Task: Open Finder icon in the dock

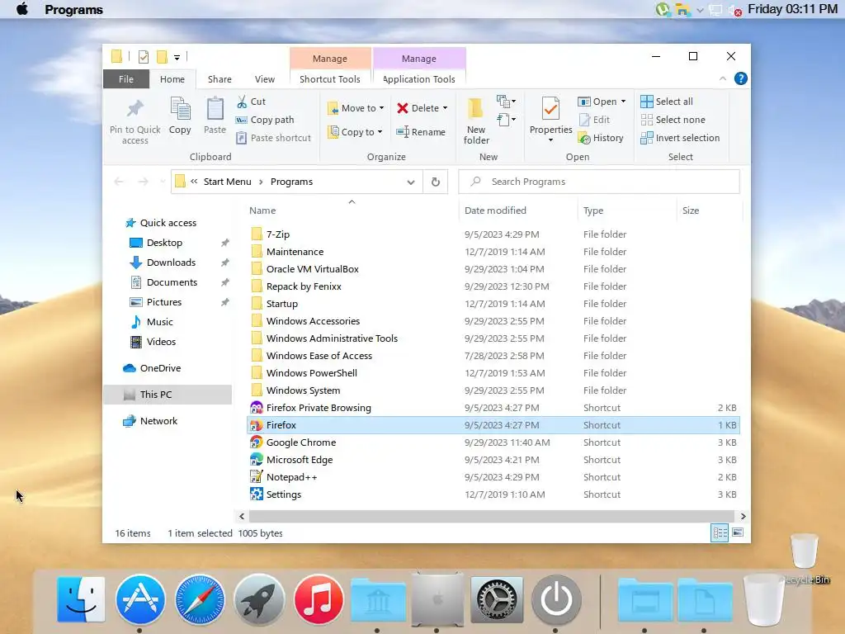Action: 81,599
